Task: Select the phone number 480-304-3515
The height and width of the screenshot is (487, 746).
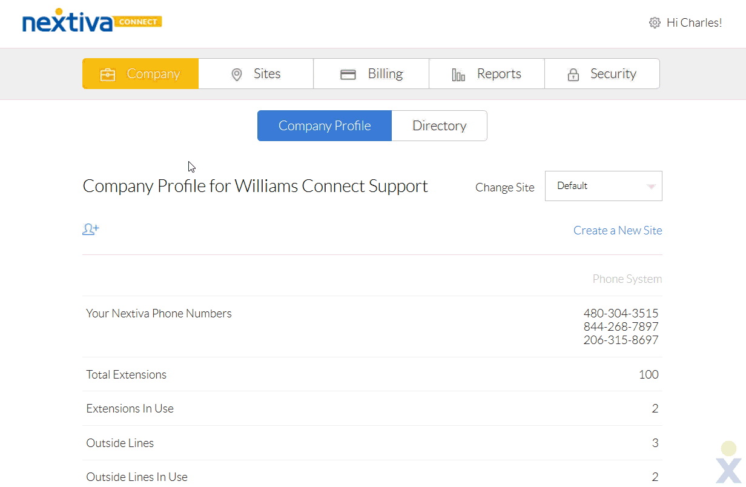Action: click(x=621, y=313)
